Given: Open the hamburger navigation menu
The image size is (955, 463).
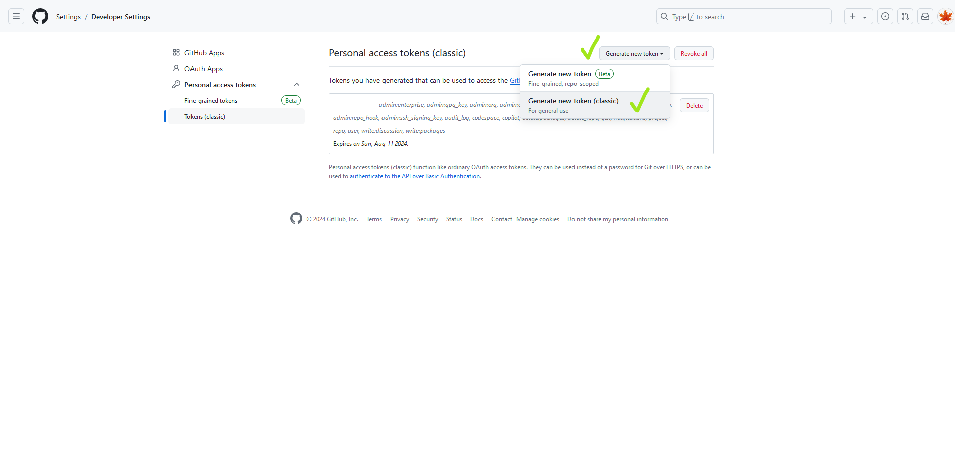Looking at the screenshot, I should 16,17.
